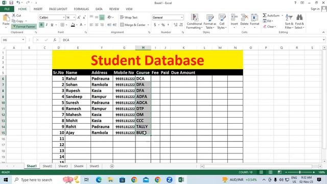Select column H header
Image resolution: width=327 pixels, height=184 pixels.
click(x=143, y=48)
